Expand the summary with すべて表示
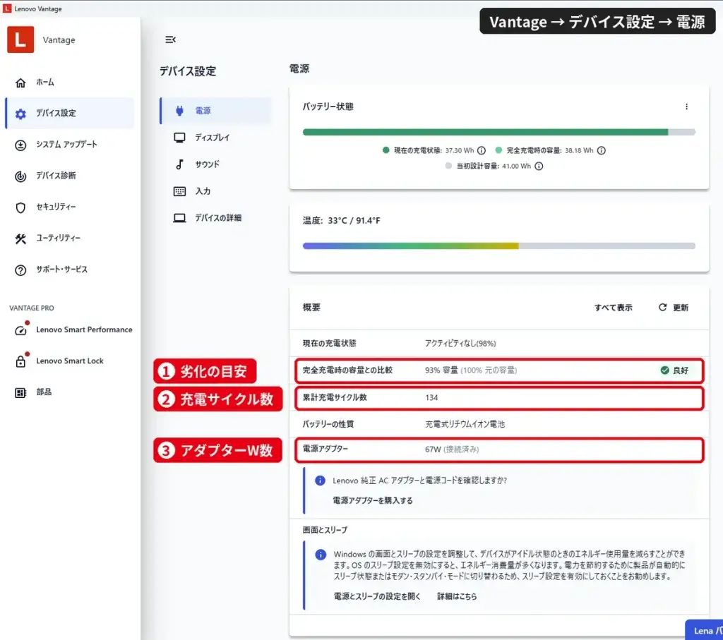 613,308
